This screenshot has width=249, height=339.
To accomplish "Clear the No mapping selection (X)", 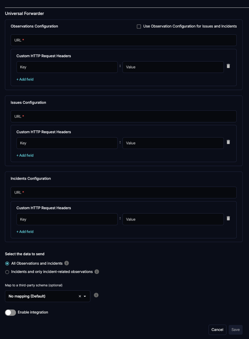I will point(80,296).
